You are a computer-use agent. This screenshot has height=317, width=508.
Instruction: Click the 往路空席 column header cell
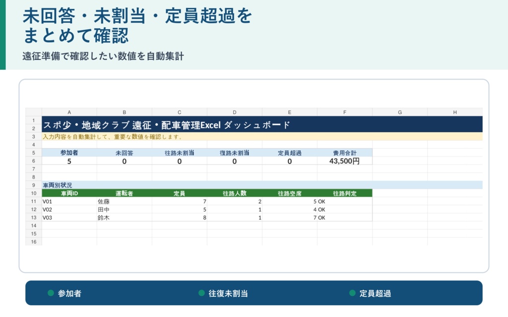pyautogui.click(x=290, y=193)
